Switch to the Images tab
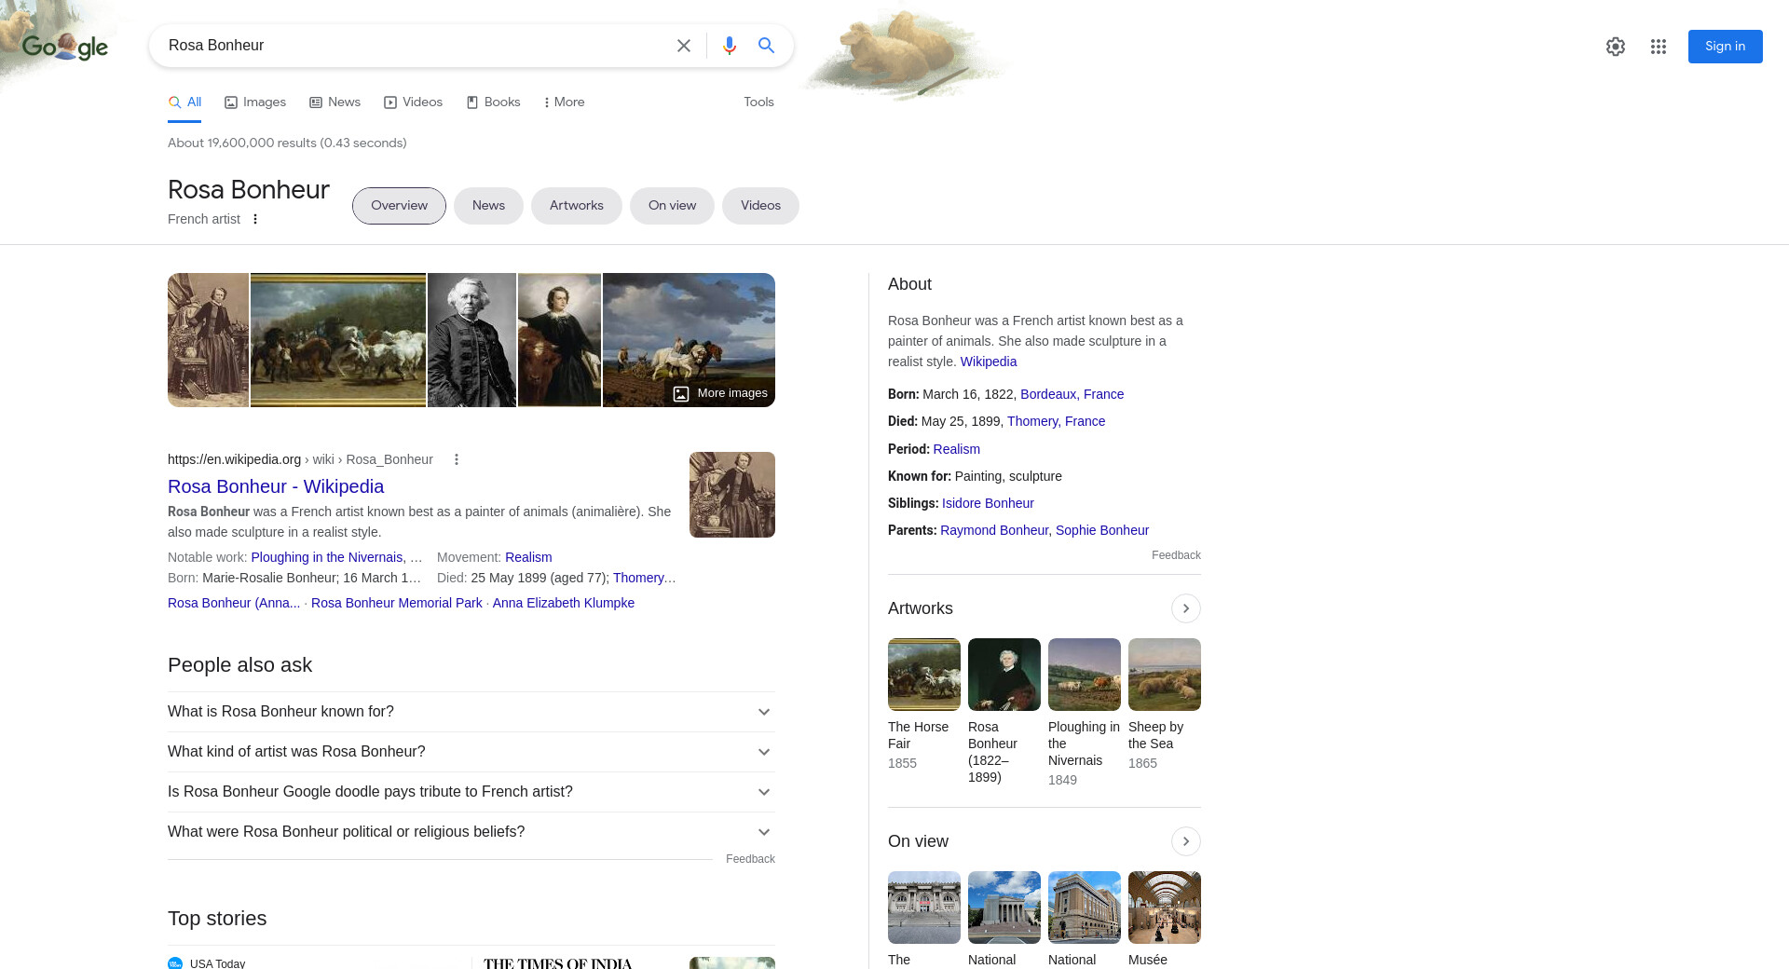This screenshot has height=969, width=1789. [x=255, y=102]
